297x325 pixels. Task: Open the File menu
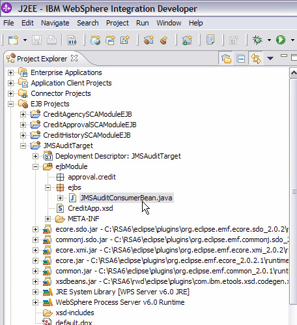click(x=8, y=23)
